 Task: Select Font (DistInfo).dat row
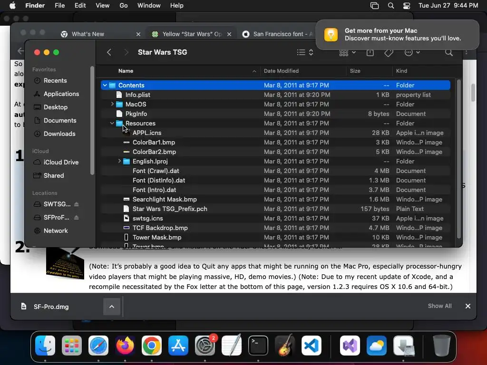coord(275,180)
